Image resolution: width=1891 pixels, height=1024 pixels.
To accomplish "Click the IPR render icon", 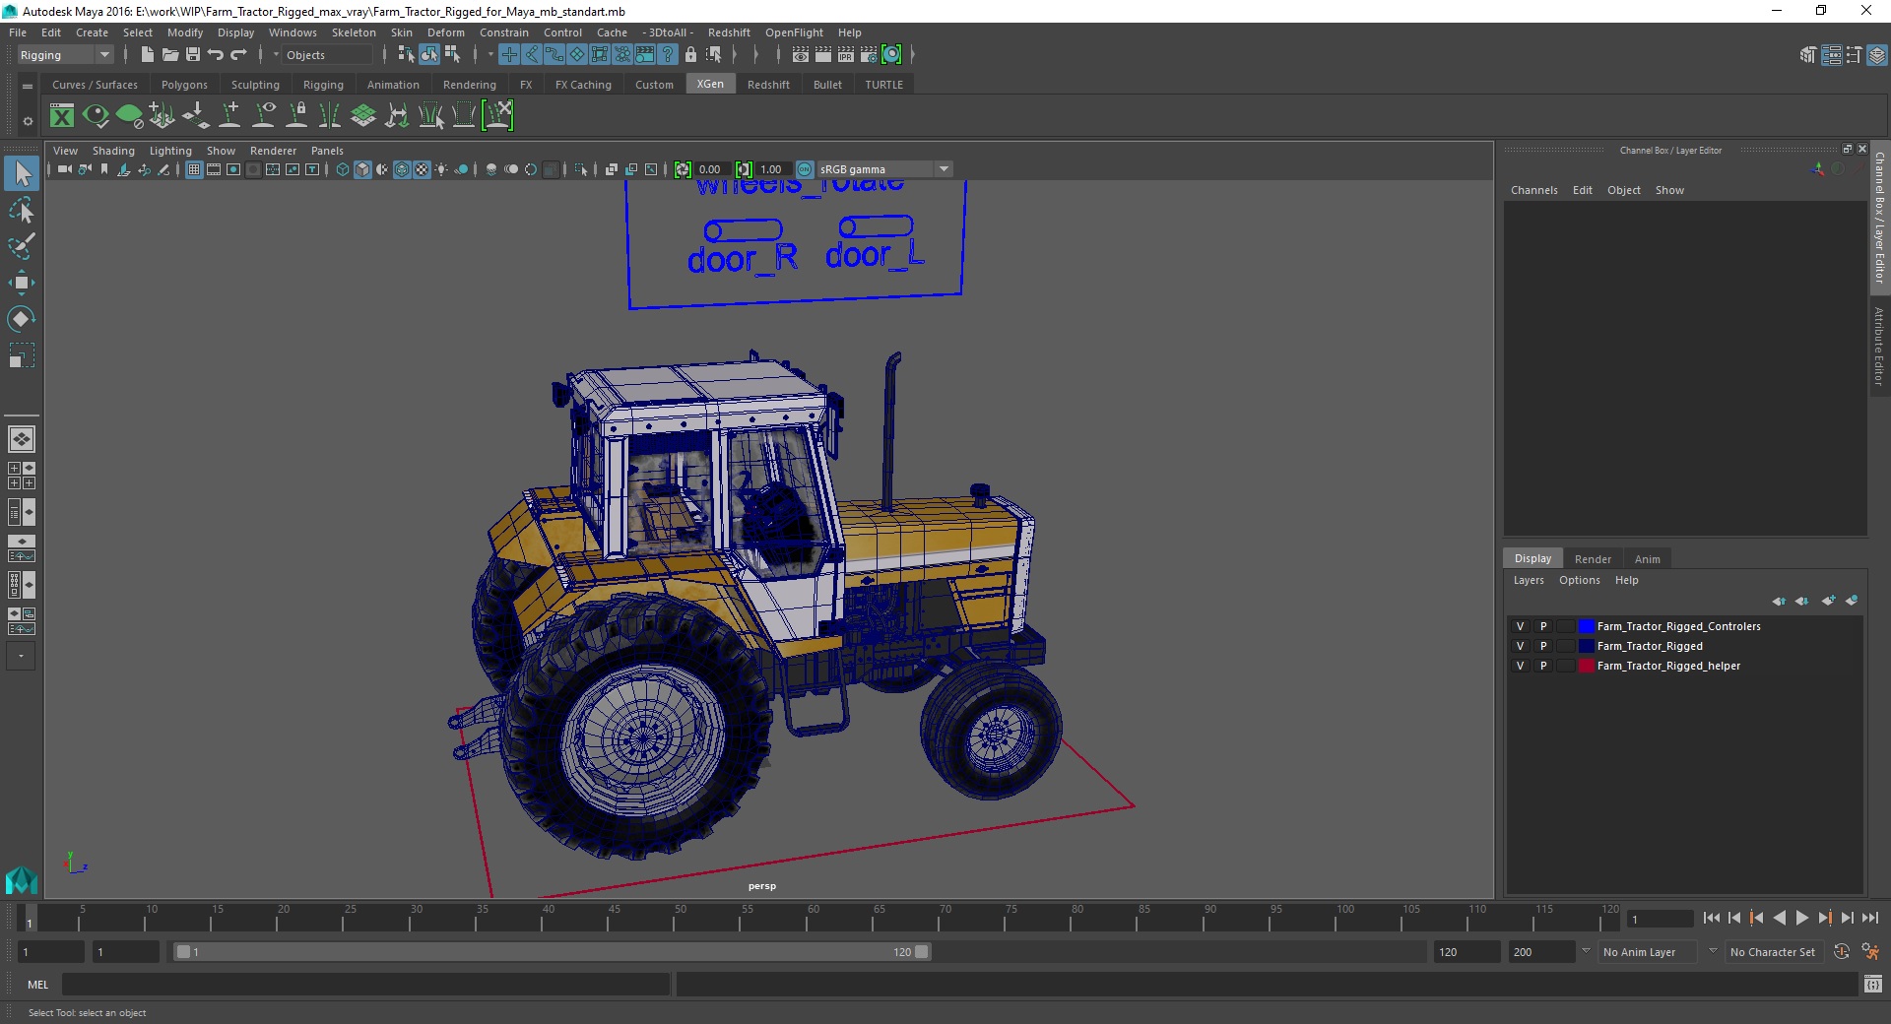I will (846, 55).
